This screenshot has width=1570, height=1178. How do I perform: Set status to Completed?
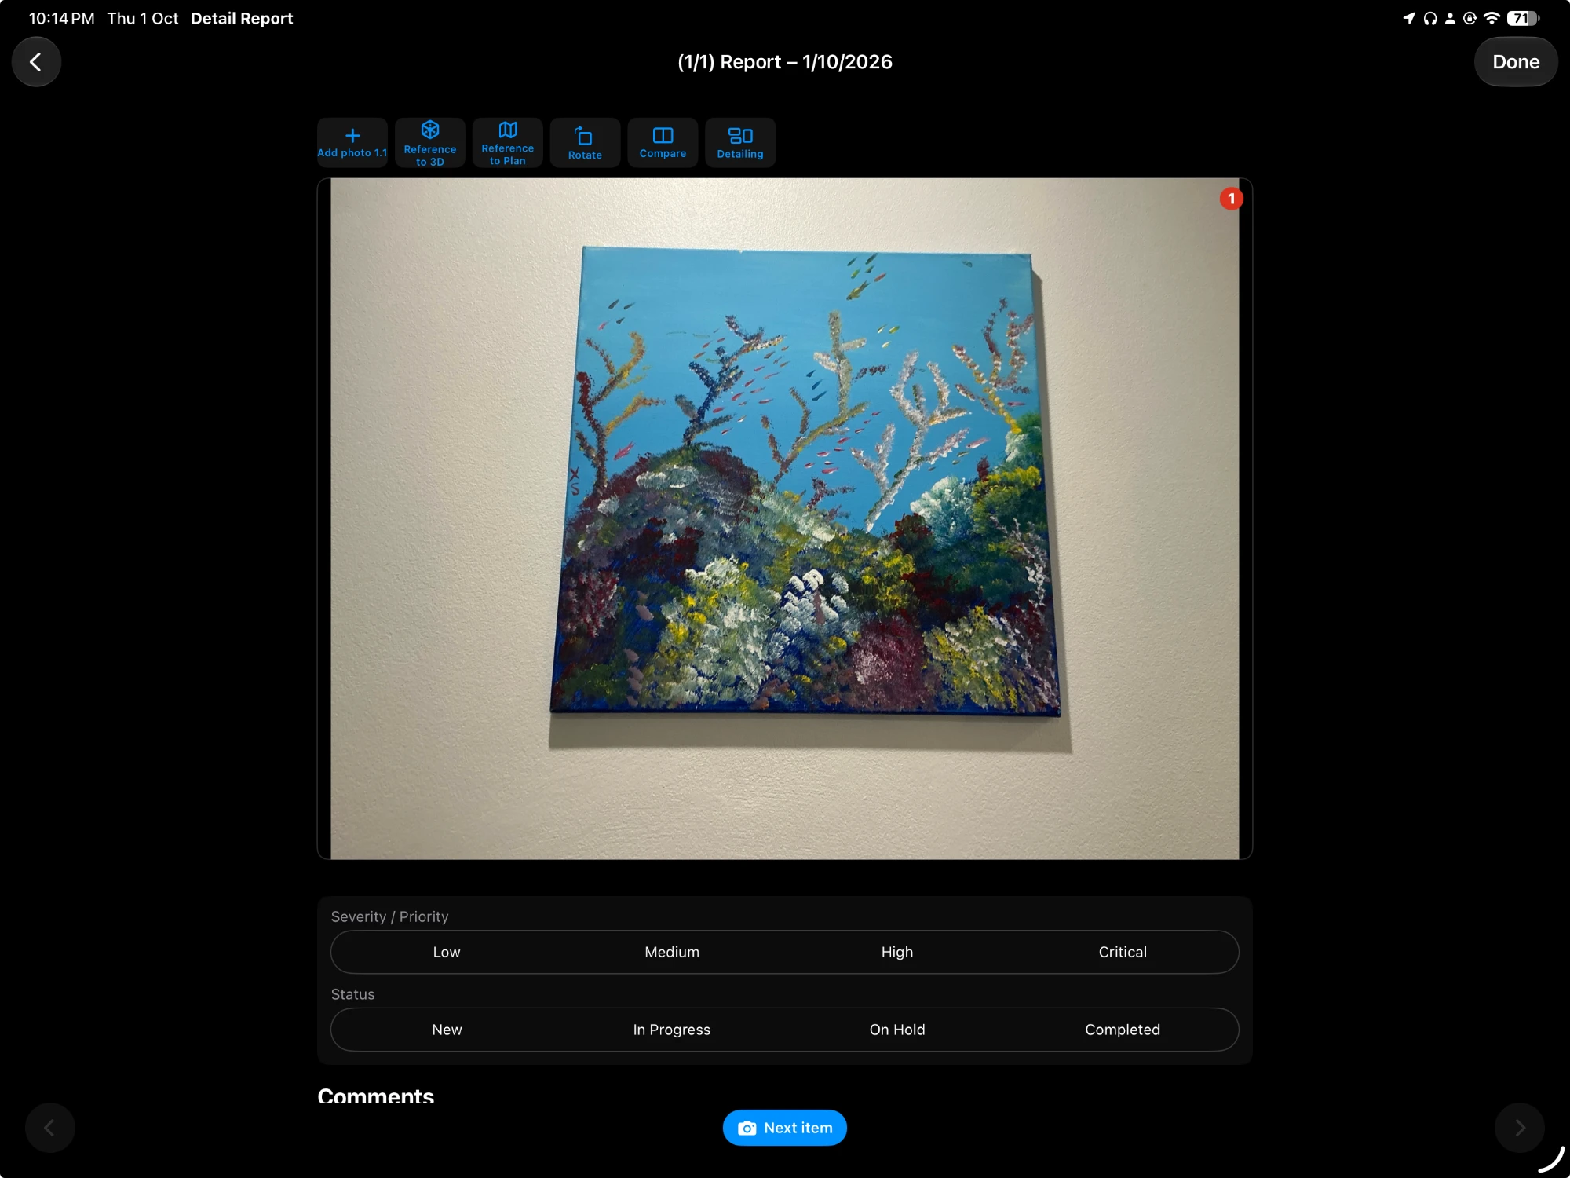pos(1123,1030)
